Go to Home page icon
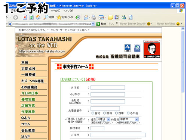Screen dimensions: 187x140 coord(38,17)
